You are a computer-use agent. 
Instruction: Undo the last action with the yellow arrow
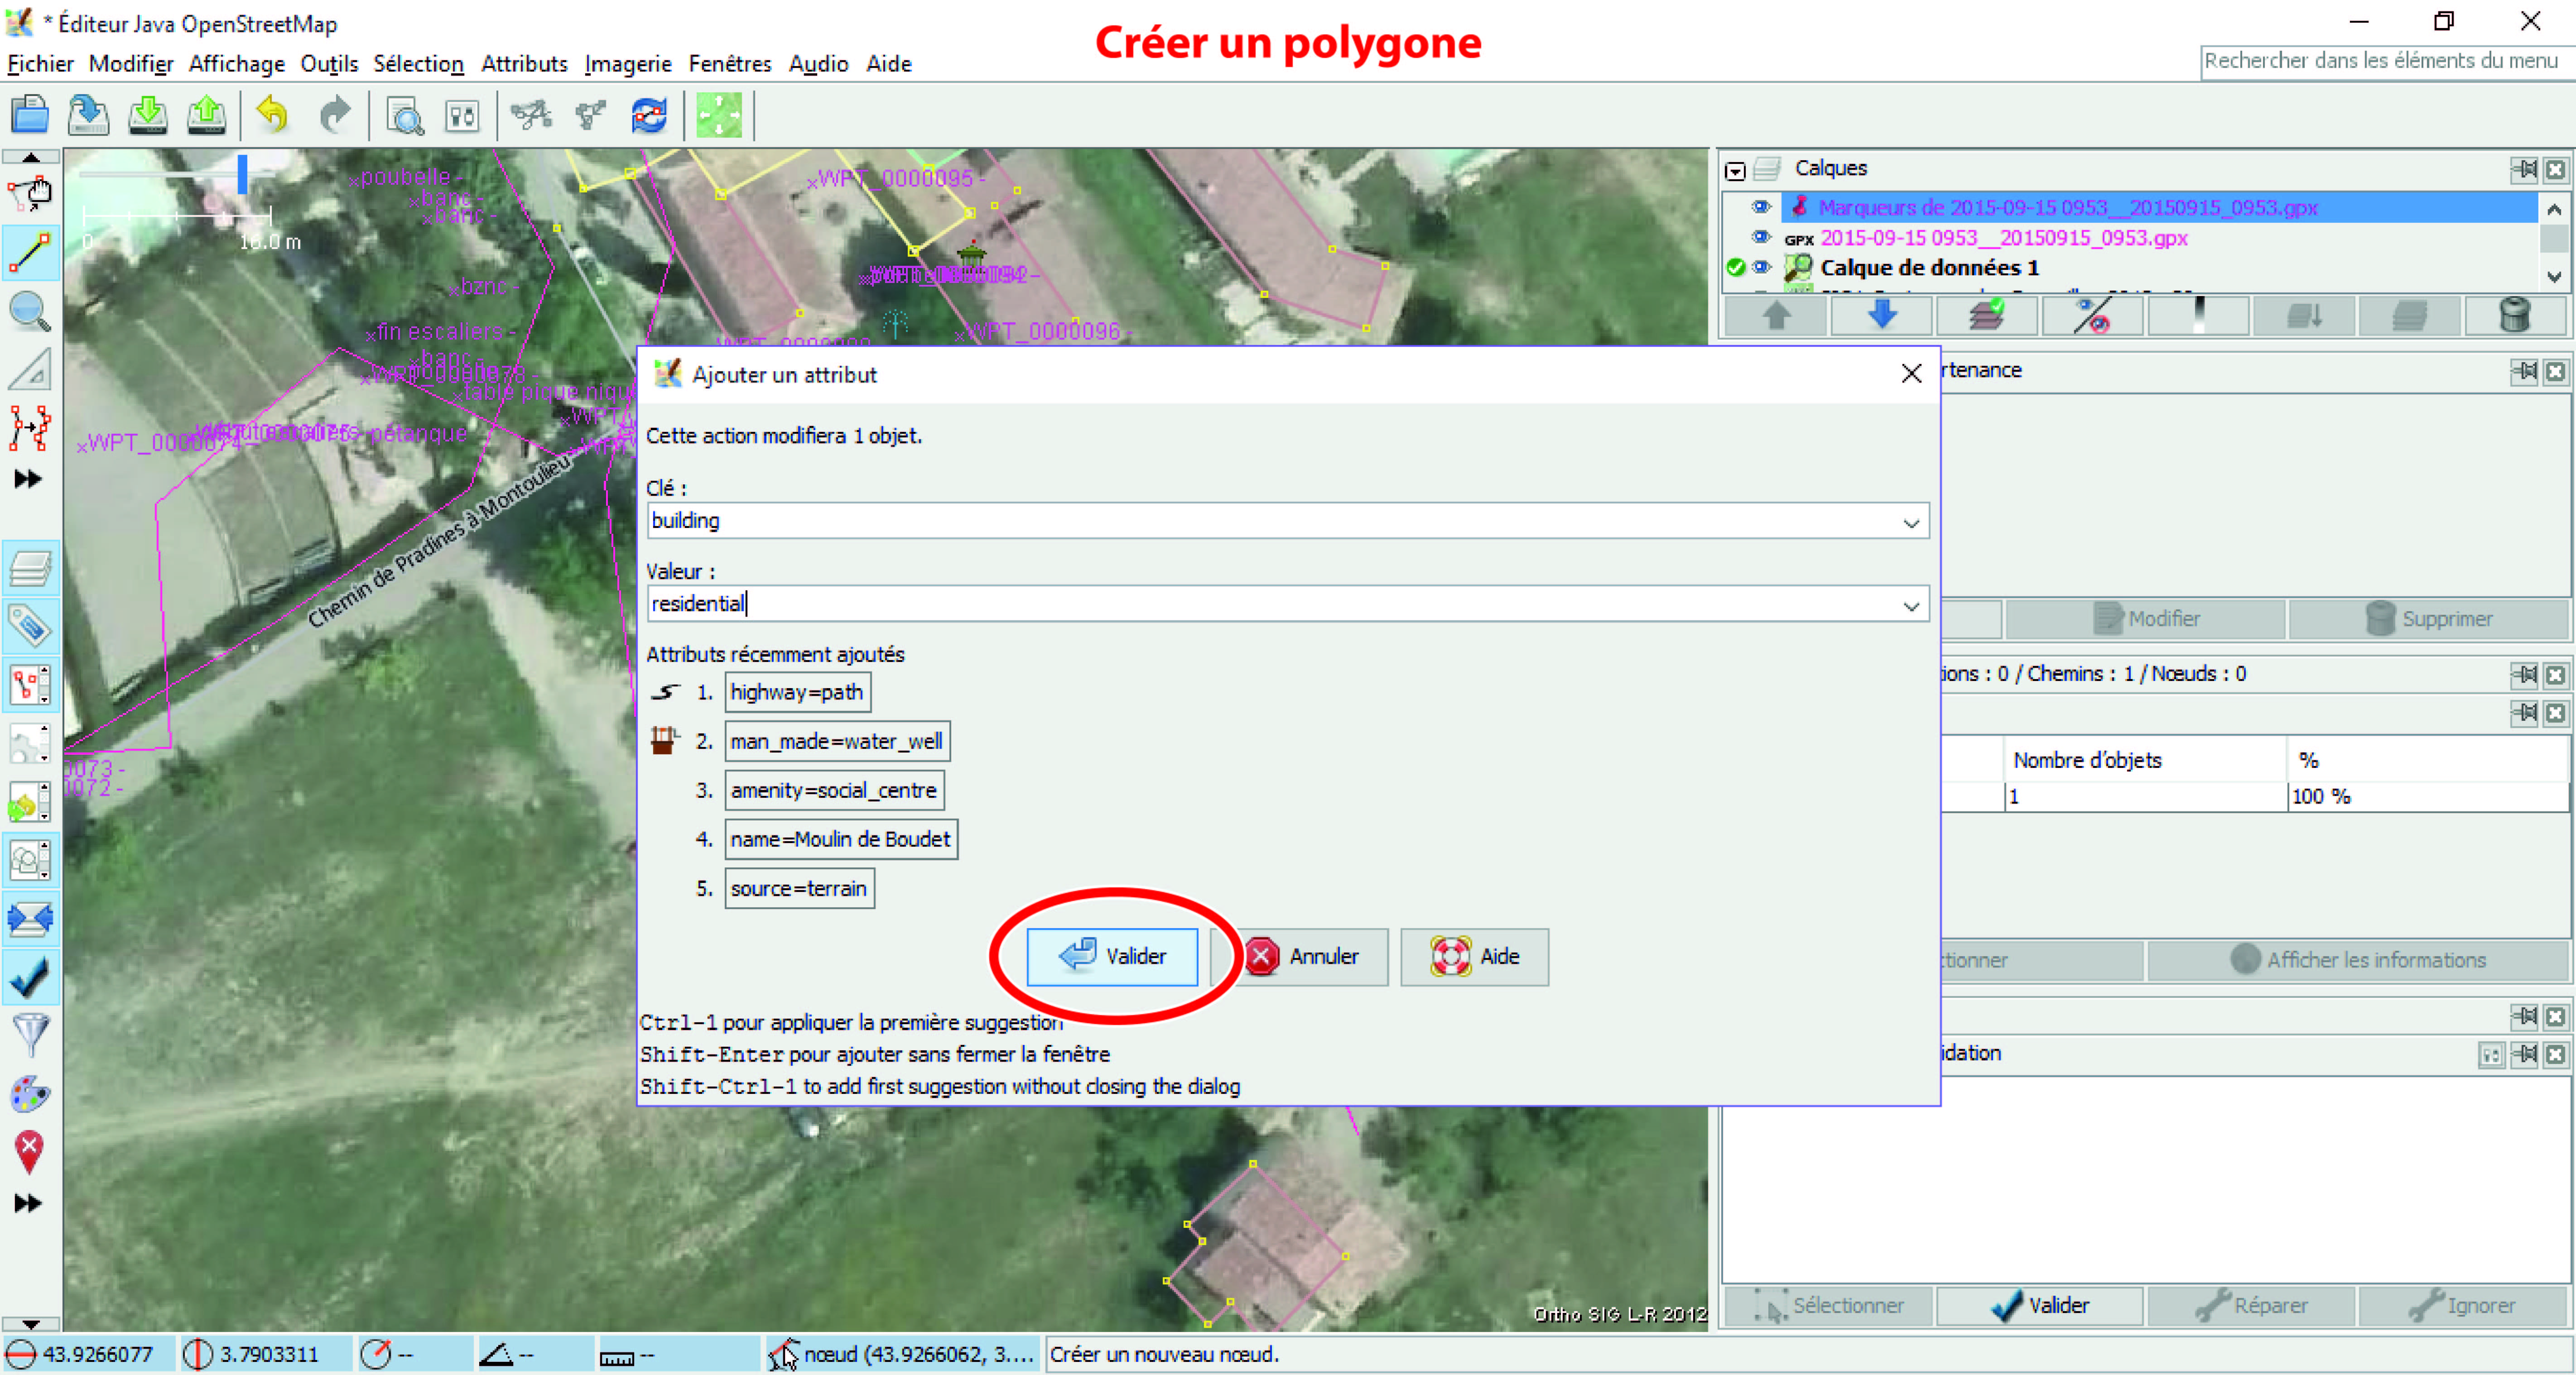(272, 115)
